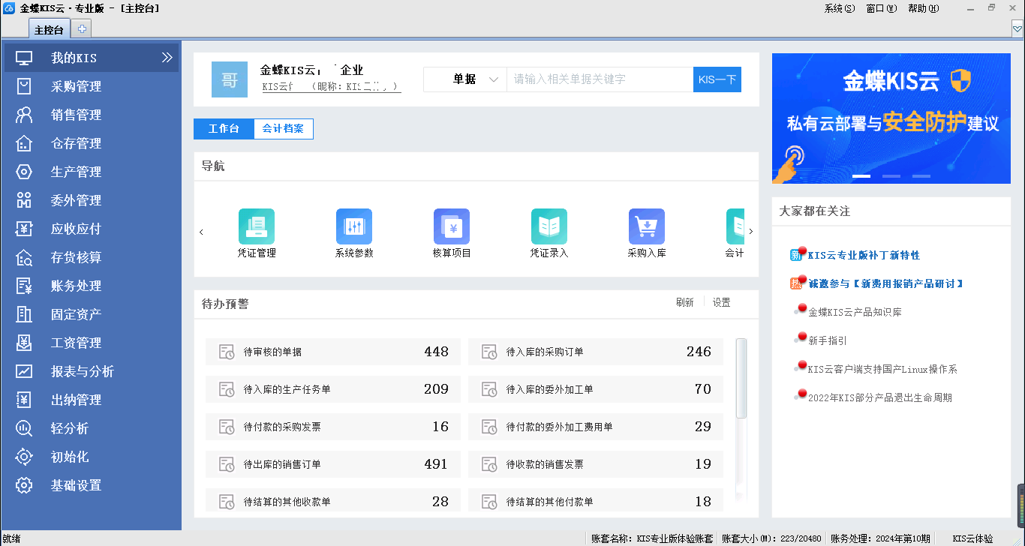Select 销售管理 in the sidebar
The width and height of the screenshot is (1025, 546).
91,115
